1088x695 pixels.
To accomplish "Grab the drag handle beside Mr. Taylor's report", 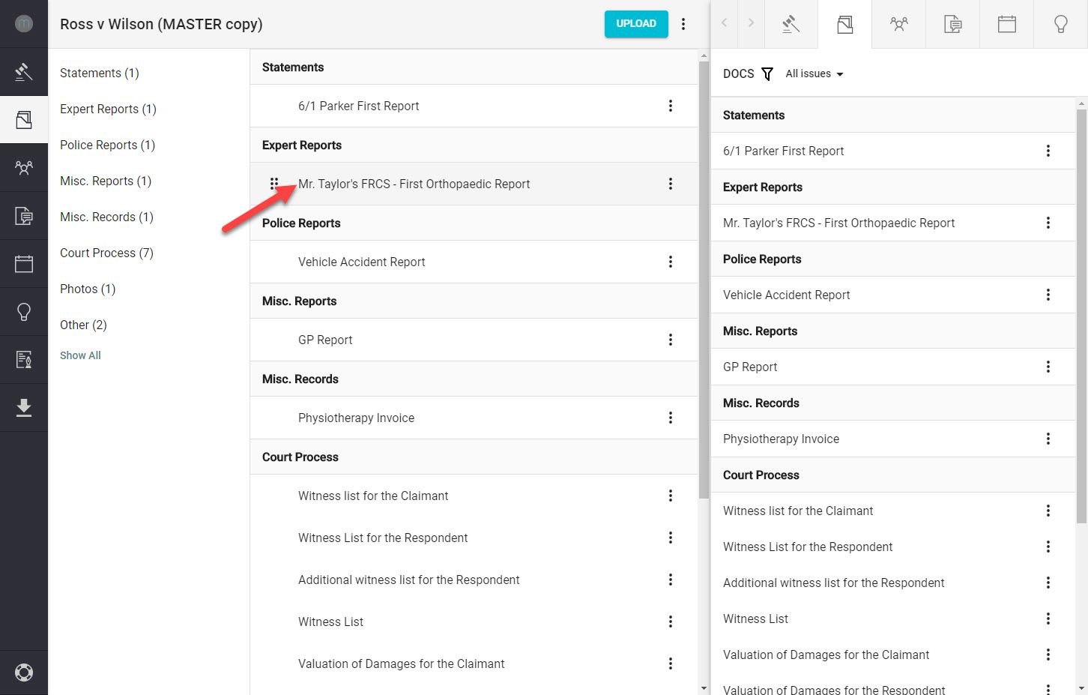I will [x=274, y=184].
